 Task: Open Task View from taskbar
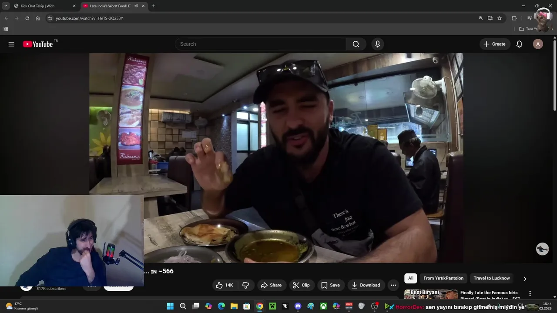coord(196,306)
